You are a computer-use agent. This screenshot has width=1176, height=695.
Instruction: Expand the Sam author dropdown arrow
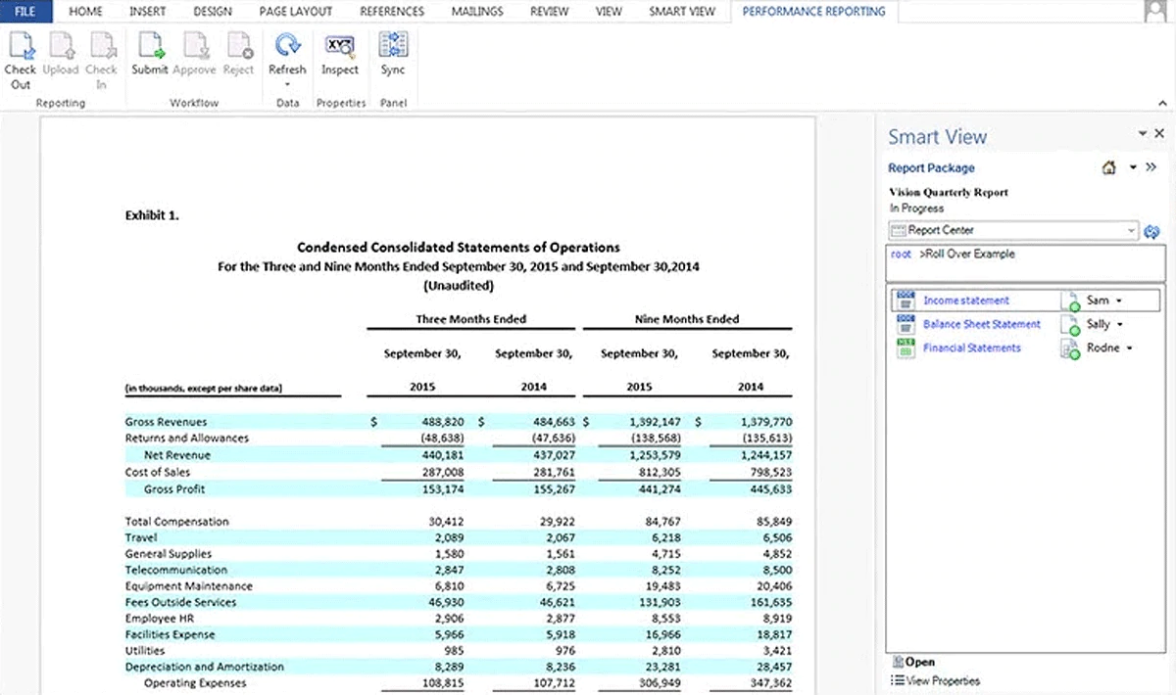1118,301
